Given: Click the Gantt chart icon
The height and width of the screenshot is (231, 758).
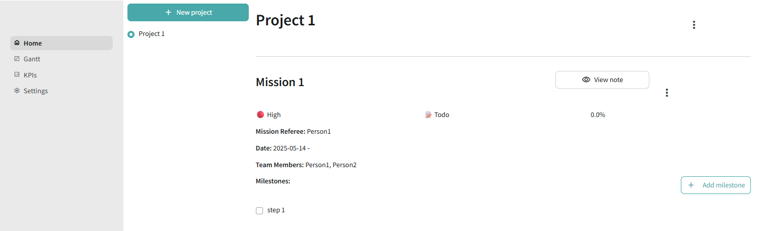Looking at the screenshot, I should (17, 59).
